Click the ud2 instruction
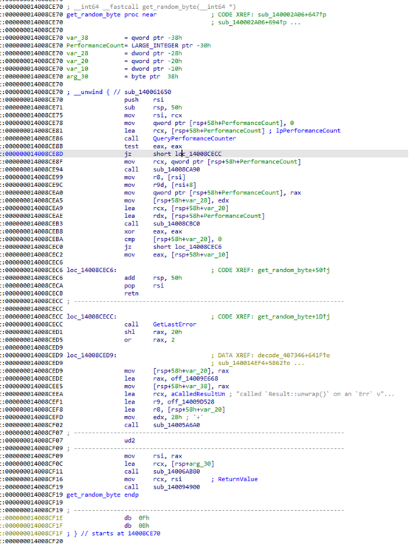 tap(130, 441)
